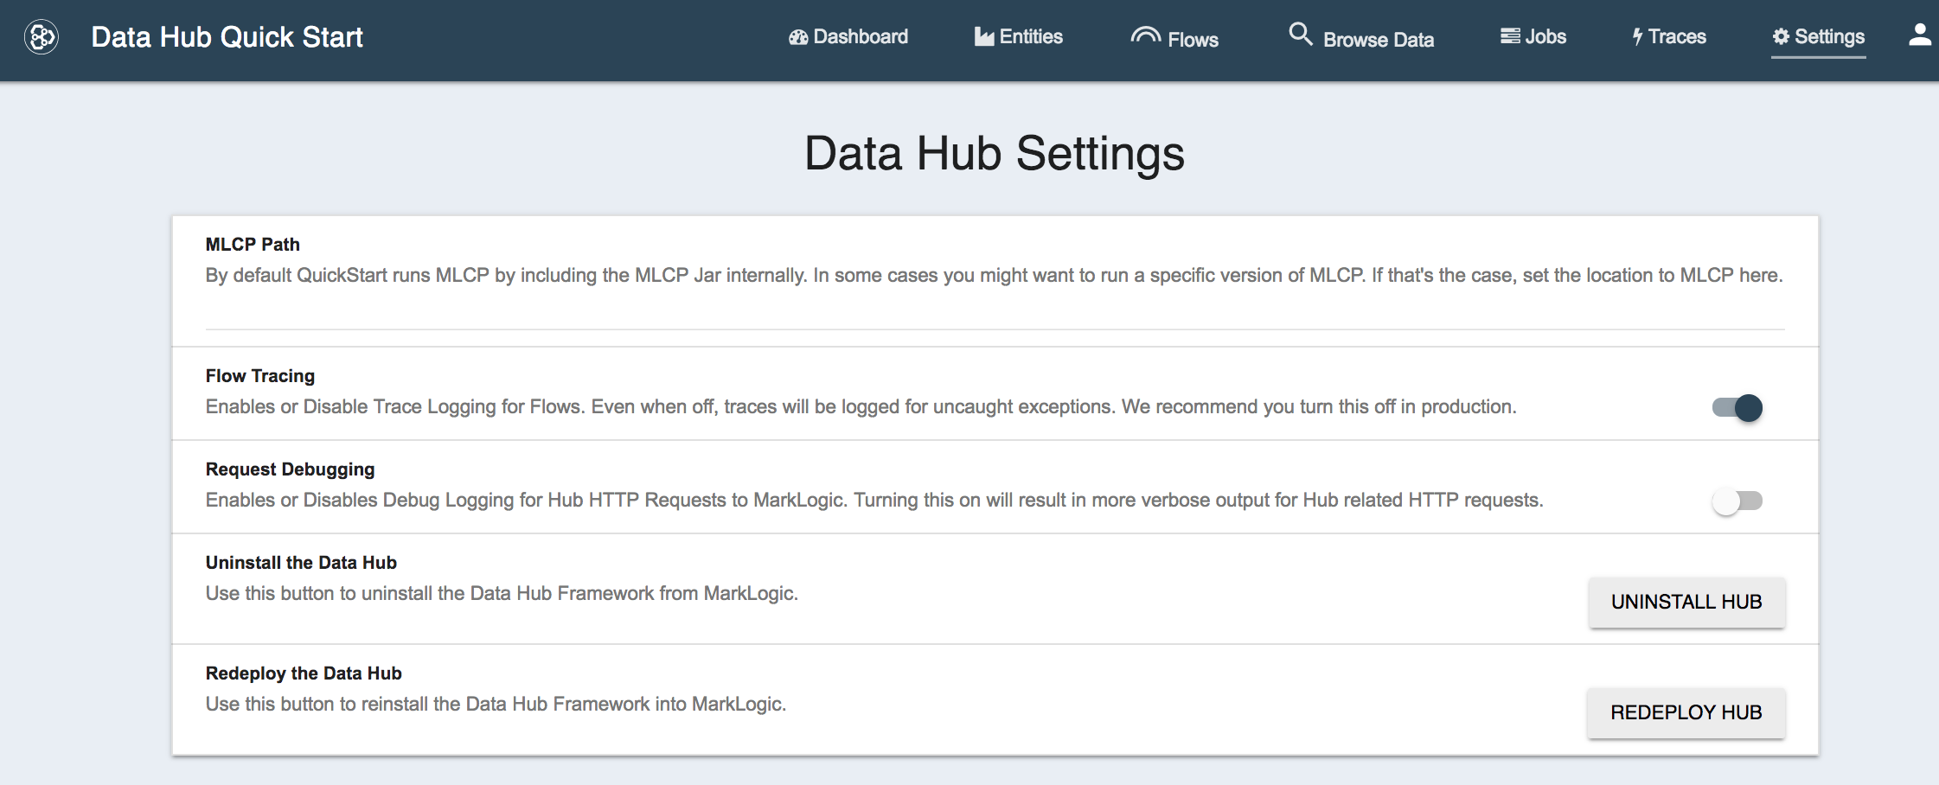Viewport: 1939px width, 785px height.
Task: Open the Jobs tab
Action: (1533, 36)
